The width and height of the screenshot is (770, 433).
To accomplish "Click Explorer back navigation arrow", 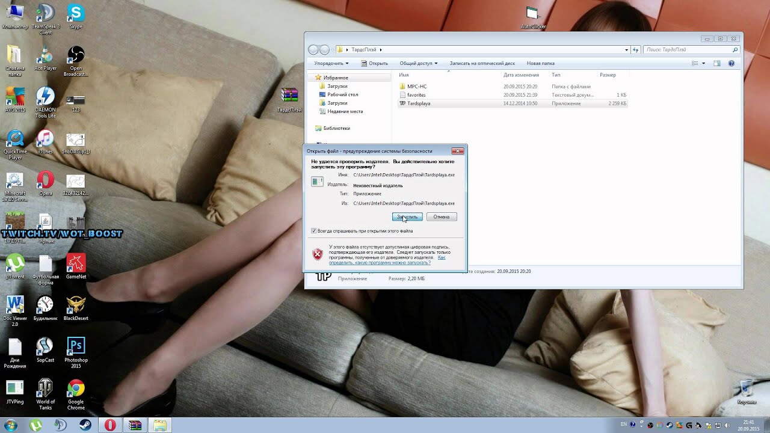I will point(313,50).
